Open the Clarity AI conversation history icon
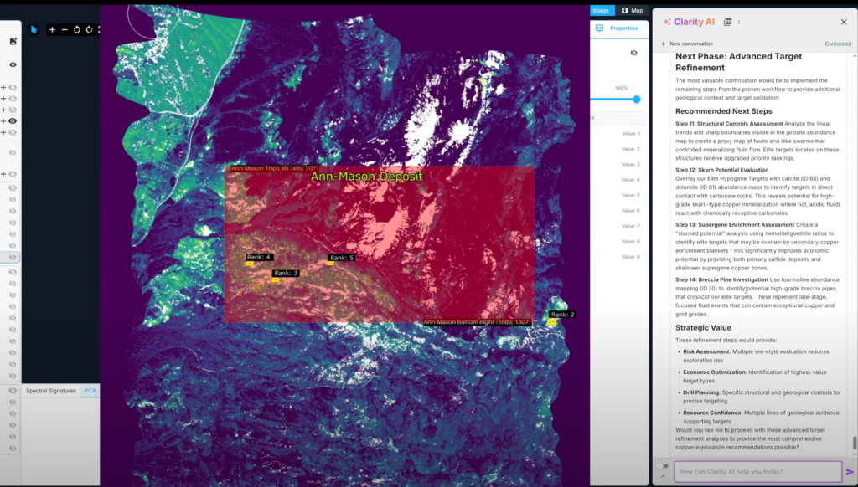The image size is (858, 487). pos(727,22)
